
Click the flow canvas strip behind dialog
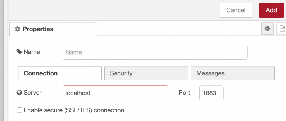click(x=4, y=61)
